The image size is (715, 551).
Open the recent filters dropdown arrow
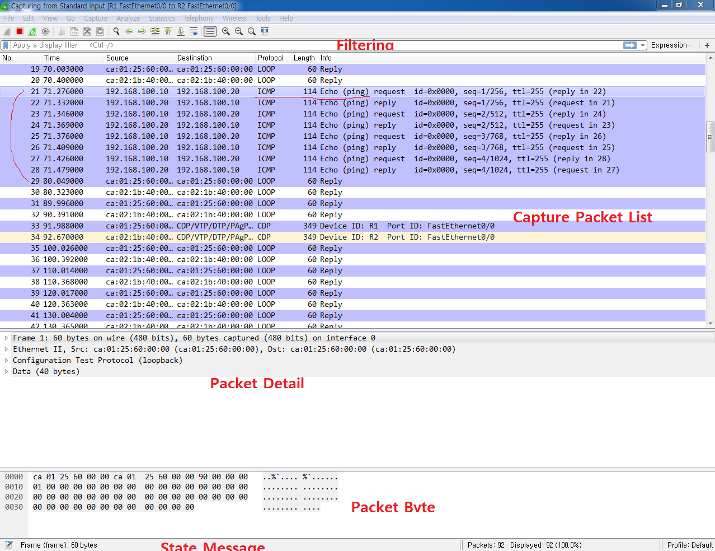click(643, 45)
